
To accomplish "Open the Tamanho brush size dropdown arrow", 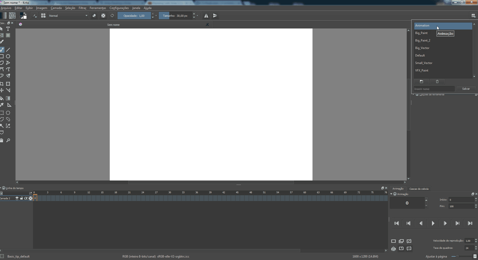I will click(x=197, y=15).
